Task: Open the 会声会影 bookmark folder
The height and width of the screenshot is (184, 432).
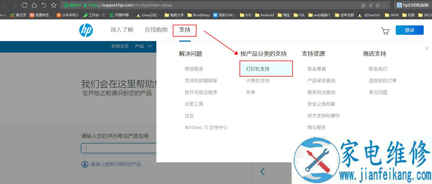Action: click(x=344, y=15)
